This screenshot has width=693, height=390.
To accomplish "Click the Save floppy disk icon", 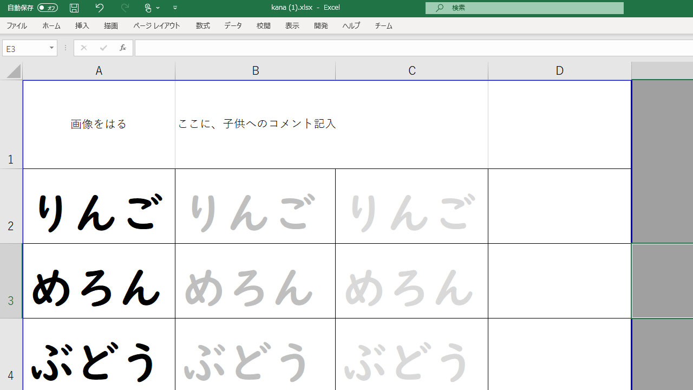I will click(74, 8).
